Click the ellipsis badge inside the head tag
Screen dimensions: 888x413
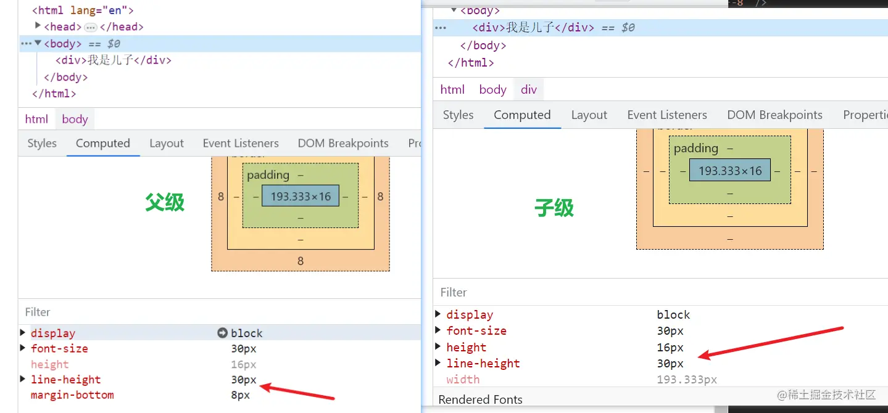coord(91,27)
